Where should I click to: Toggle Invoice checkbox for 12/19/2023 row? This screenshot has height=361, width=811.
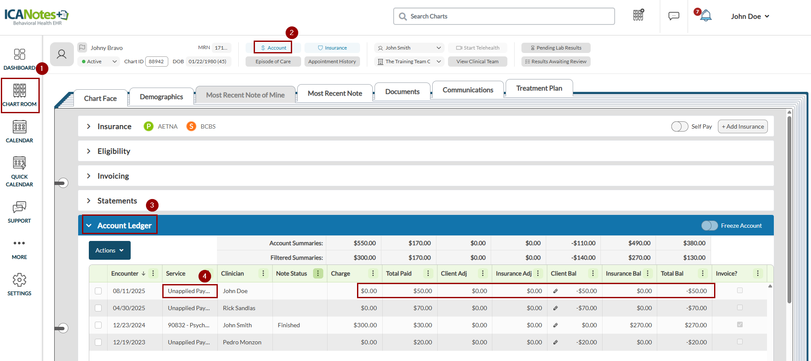point(740,342)
